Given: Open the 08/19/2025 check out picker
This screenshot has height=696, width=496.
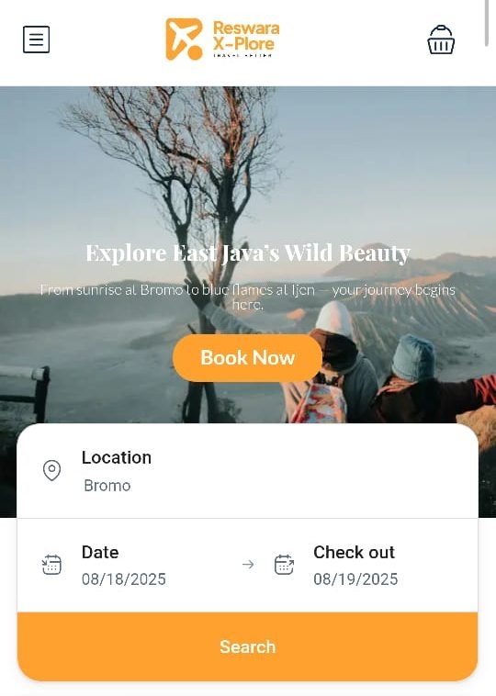Looking at the screenshot, I should (355, 579).
